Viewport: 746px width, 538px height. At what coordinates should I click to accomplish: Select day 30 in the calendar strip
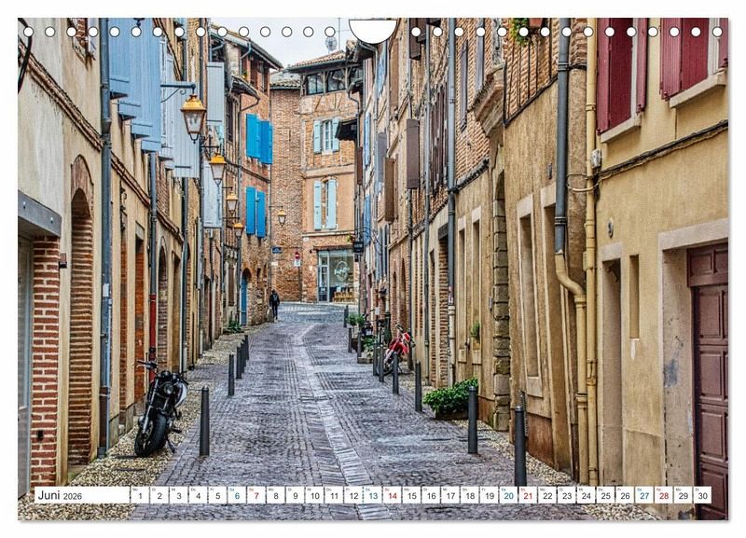point(703,495)
